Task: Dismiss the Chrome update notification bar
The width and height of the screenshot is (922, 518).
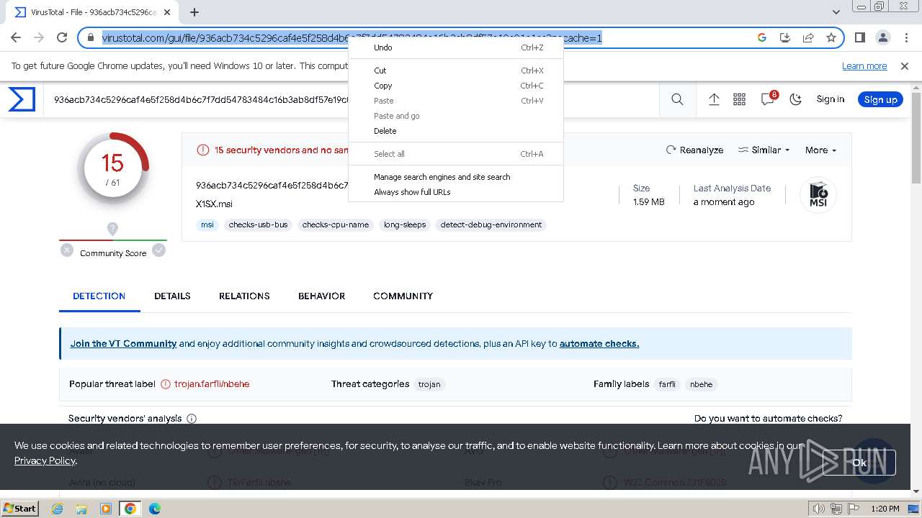Action: click(905, 65)
